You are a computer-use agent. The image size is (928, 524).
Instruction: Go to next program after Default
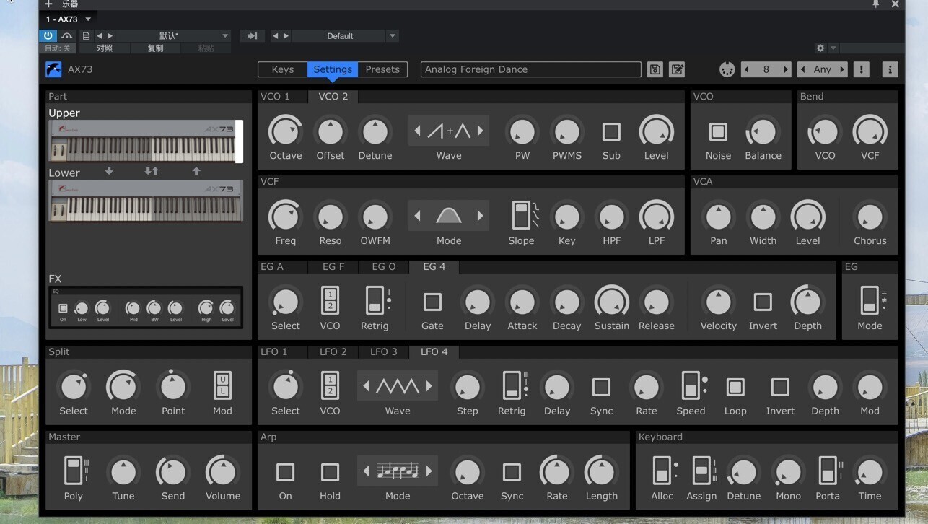coord(286,35)
